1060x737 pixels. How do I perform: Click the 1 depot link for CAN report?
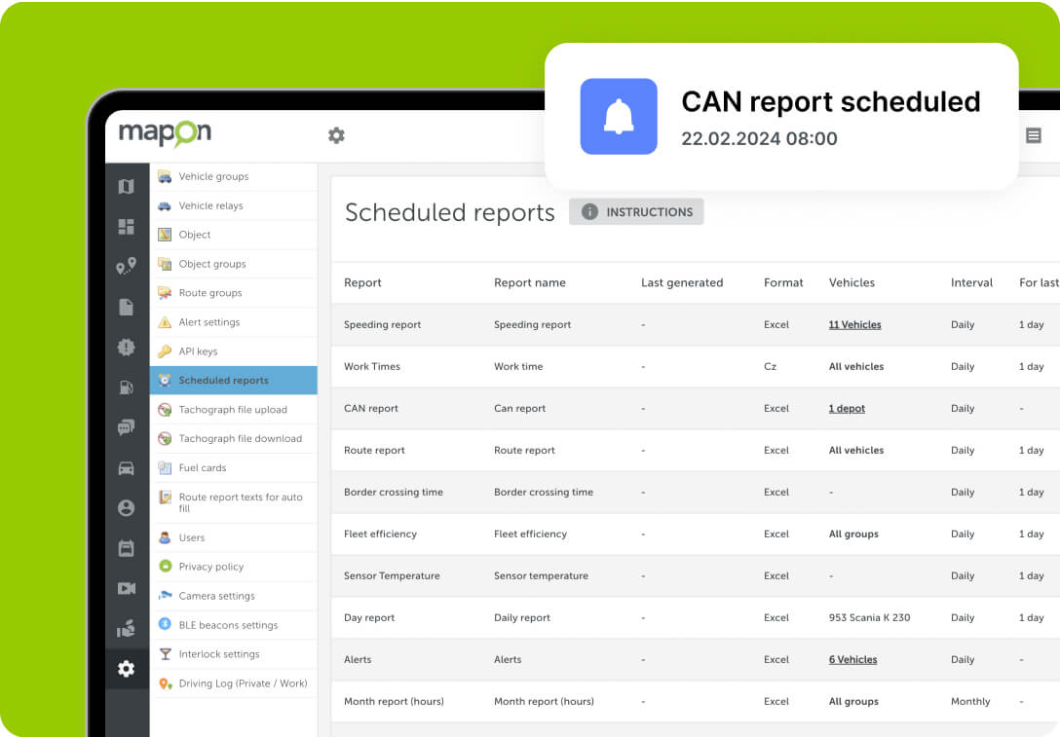(847, 409)
